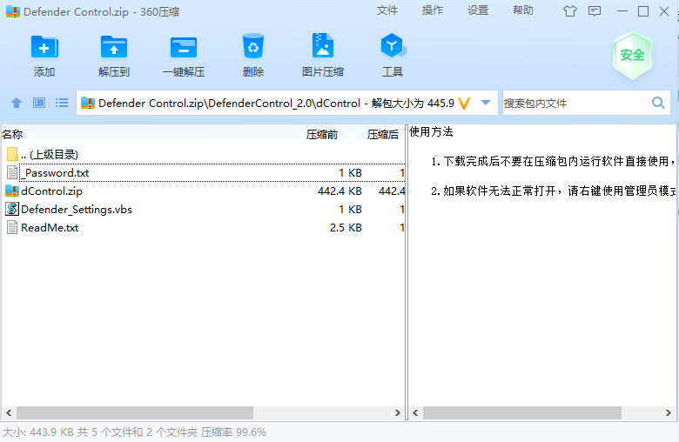679x442 pixels.
Task: Click the left arrow of the comment pane scrollbar
Action: 415,412
